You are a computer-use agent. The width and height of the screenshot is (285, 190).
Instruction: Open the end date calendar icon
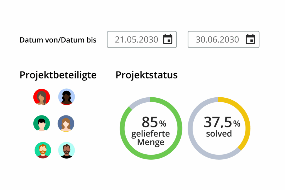(x=250, y=39)
